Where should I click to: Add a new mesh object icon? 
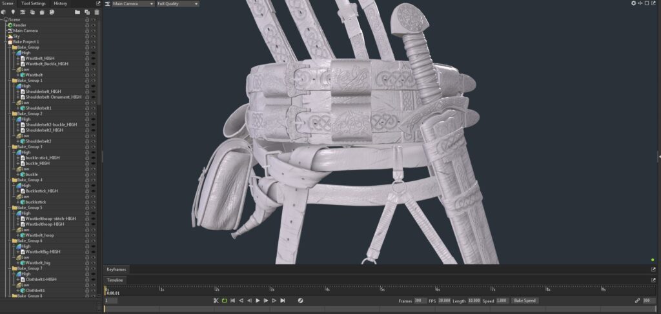[x=3, y=12]
